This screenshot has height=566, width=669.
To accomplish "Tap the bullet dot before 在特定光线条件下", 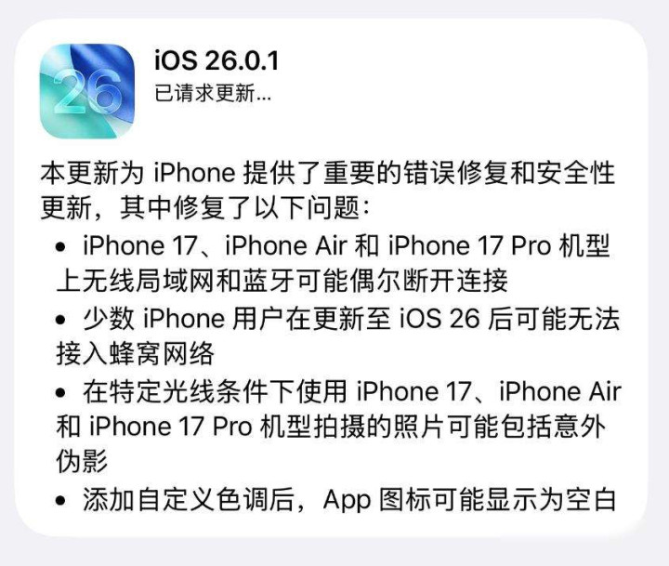I will (x=60, y=392).
